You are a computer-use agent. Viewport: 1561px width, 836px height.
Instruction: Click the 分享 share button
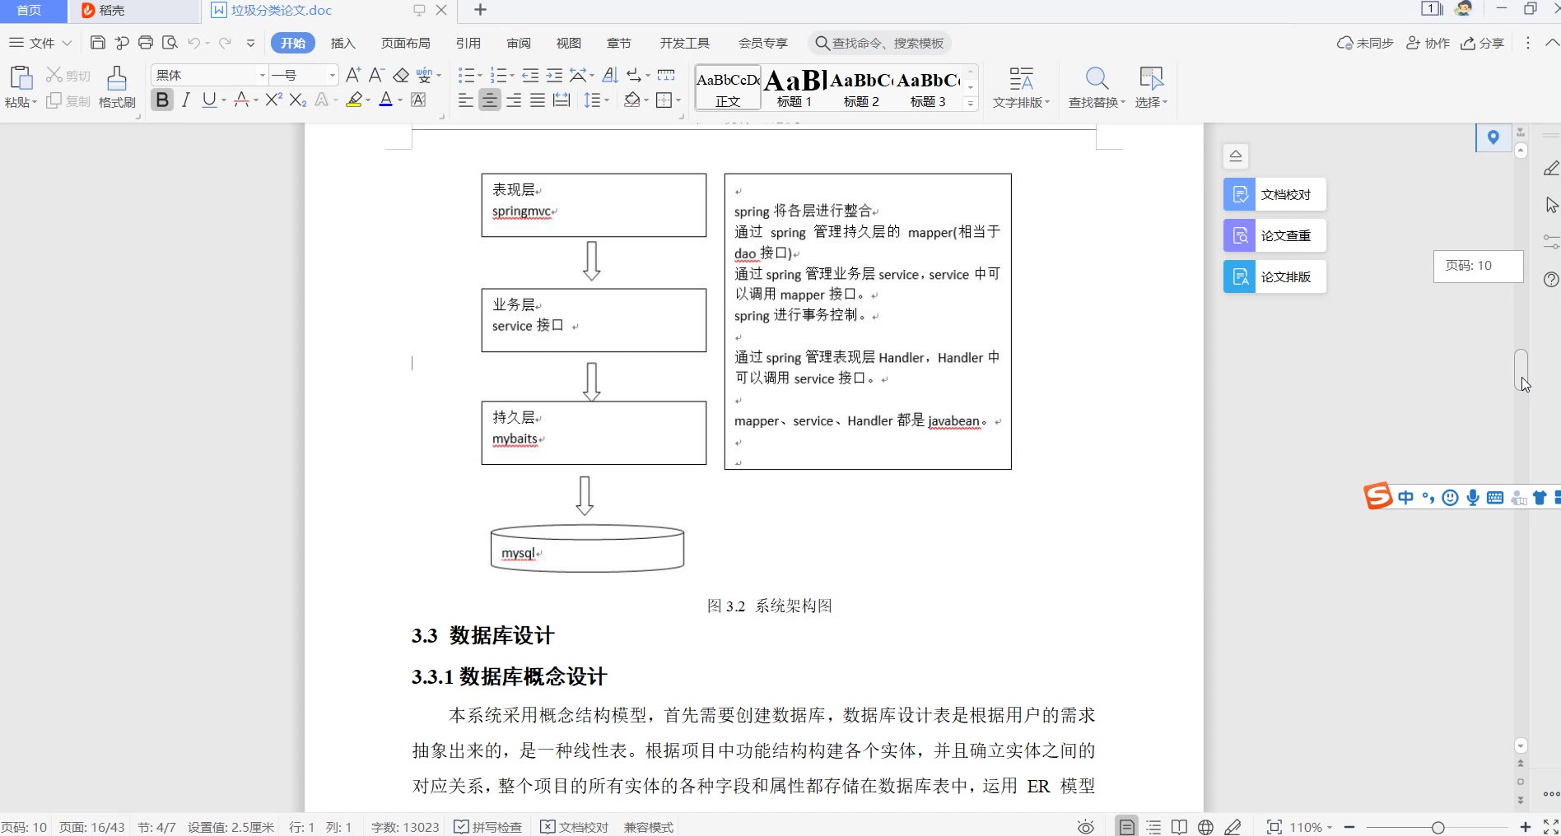point(1482,43)
